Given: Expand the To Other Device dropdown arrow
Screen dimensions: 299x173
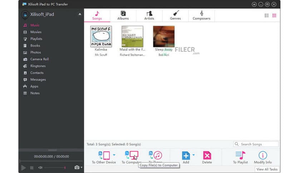Looking at the screenshot, I should point(114,155).
